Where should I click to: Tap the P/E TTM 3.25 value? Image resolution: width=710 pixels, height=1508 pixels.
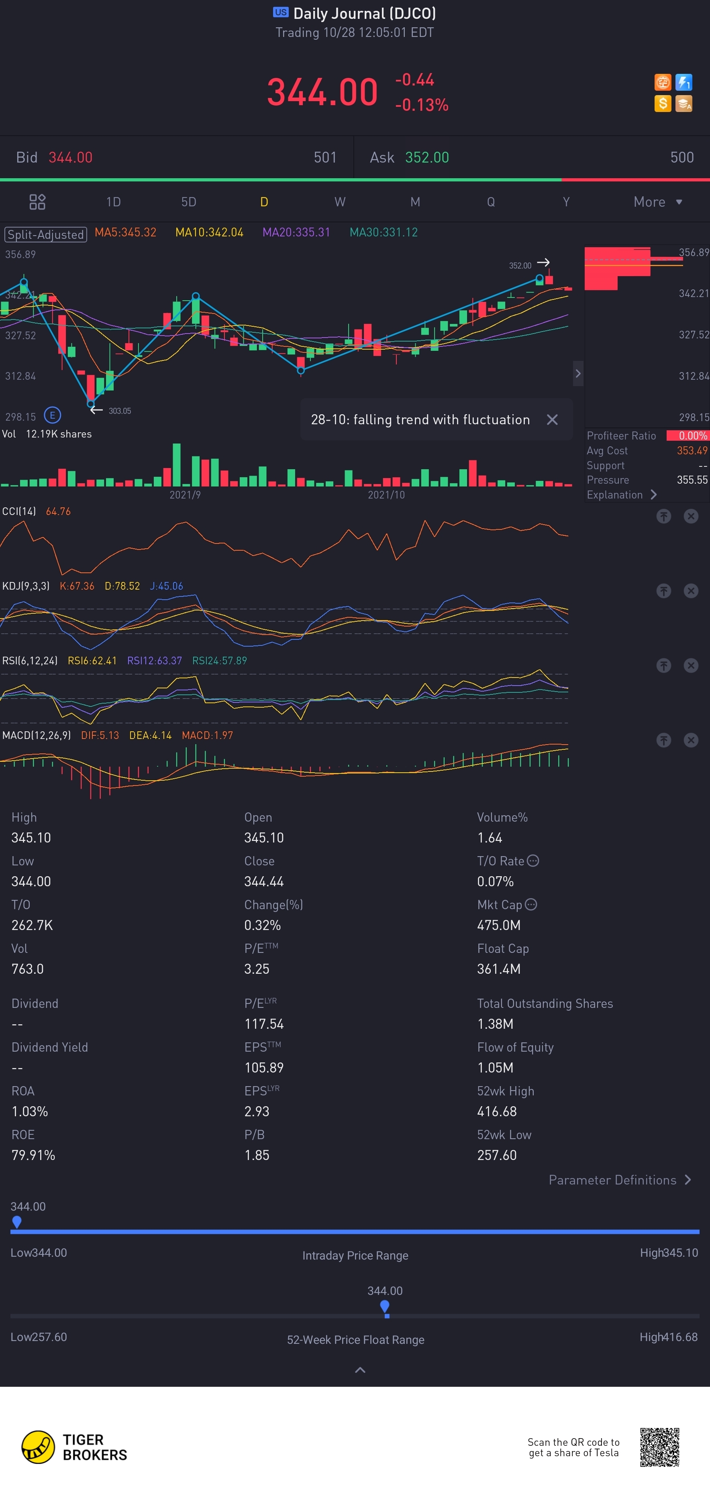(257, 969)
